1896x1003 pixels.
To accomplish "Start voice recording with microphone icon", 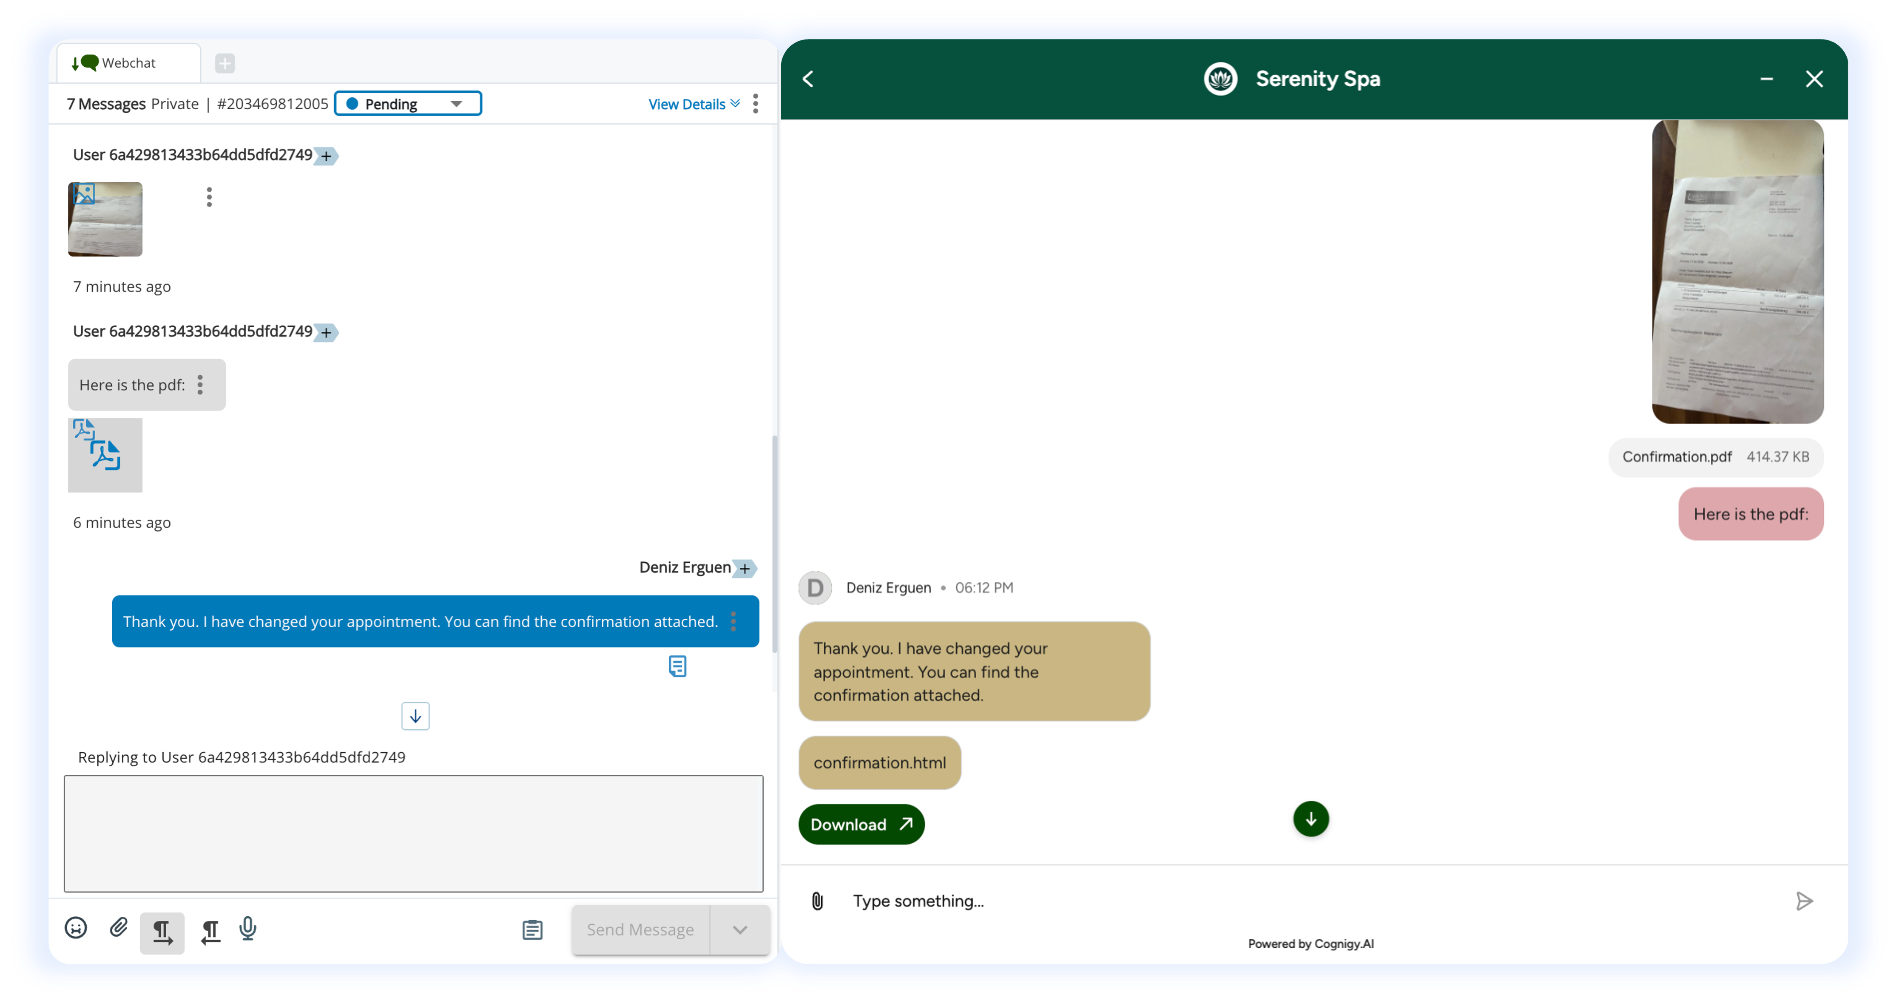I will [248, 929].
